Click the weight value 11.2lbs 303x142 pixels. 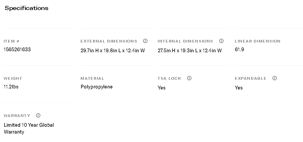(x=11, y=87)
